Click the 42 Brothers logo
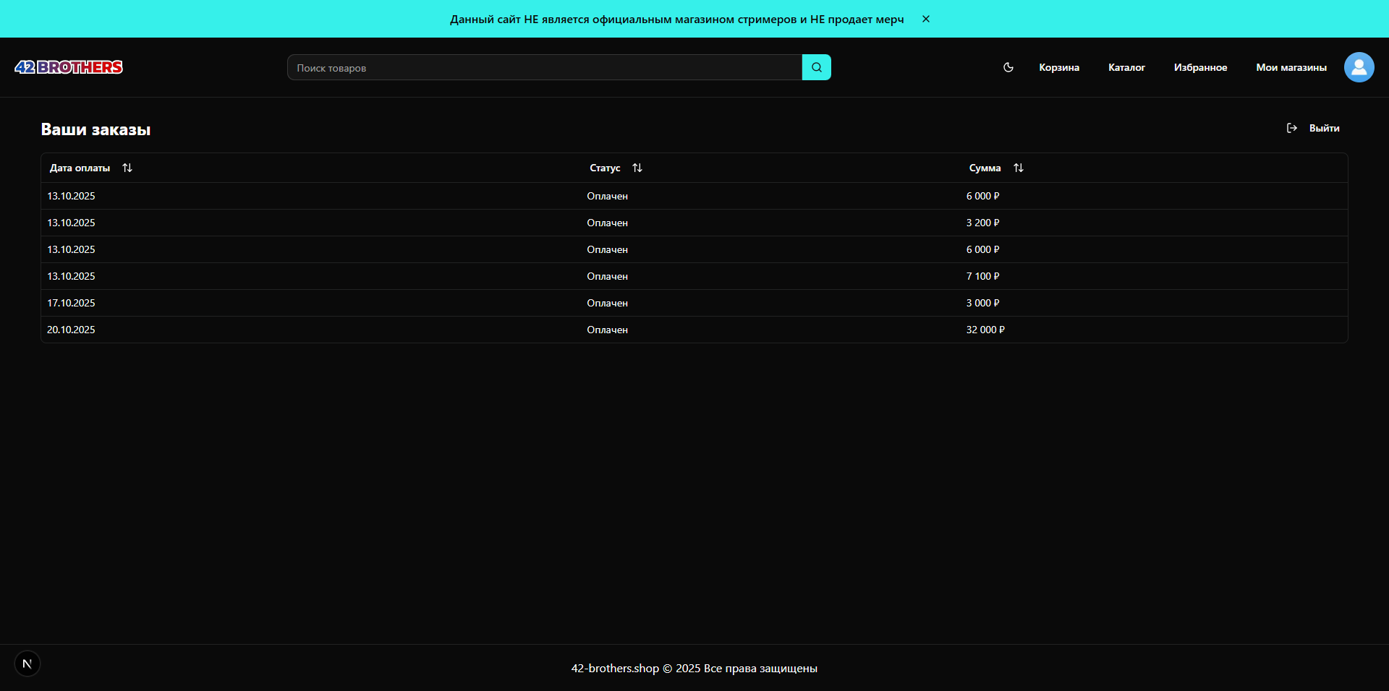 click(x=69, y=67)
